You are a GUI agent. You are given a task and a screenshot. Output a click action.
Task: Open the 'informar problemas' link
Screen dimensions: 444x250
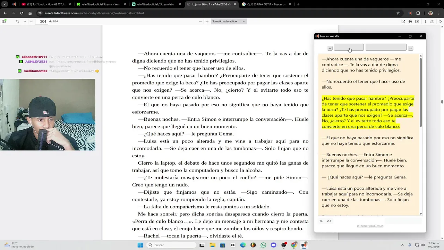click(x=370, y=226)
